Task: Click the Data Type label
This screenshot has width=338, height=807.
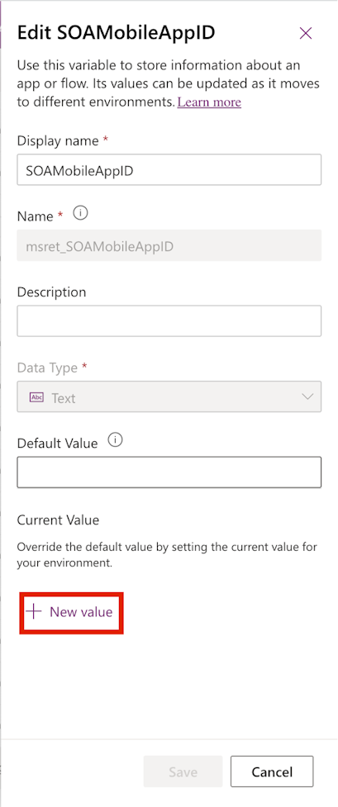Action: [x=47, y=368]
